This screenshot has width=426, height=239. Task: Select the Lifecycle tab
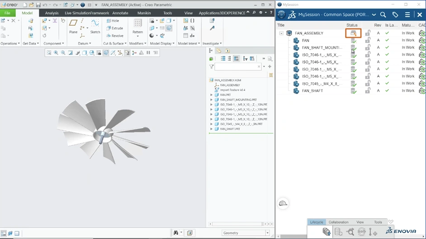(317, 222)
